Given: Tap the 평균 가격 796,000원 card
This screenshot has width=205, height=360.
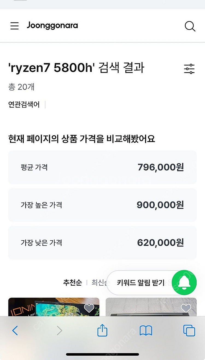Looking at the screenshot, I should (x=102, y=167).
